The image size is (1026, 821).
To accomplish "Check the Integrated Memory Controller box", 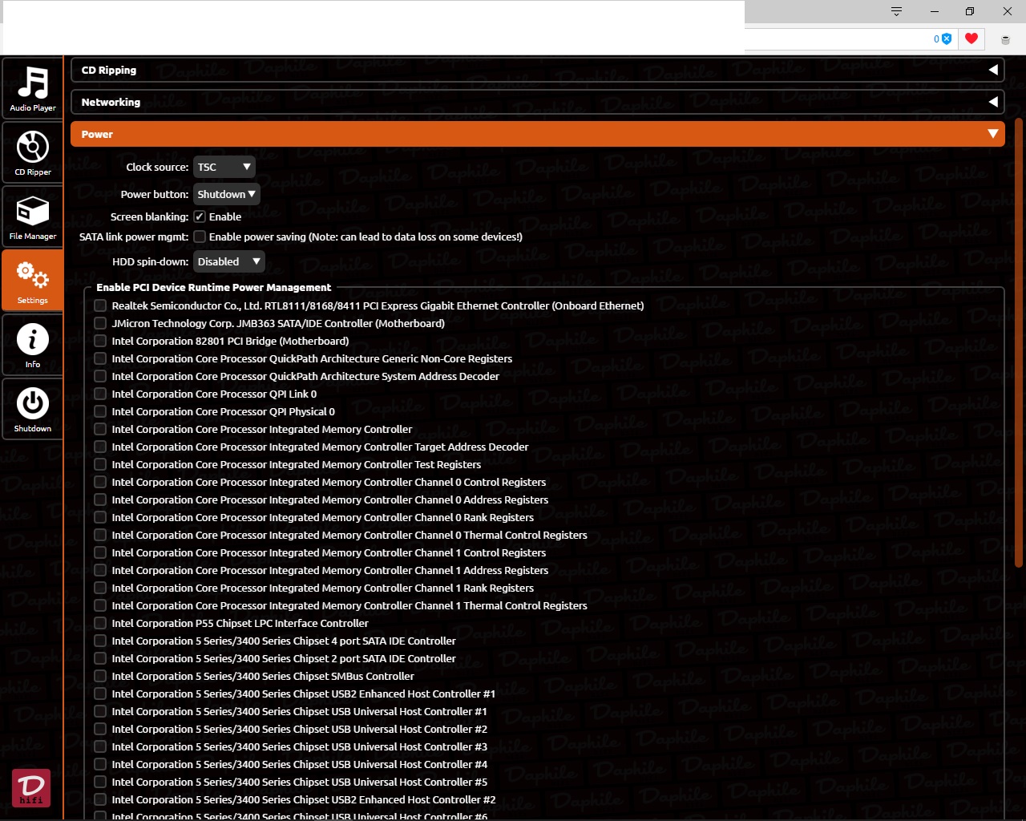I will 100,429.
